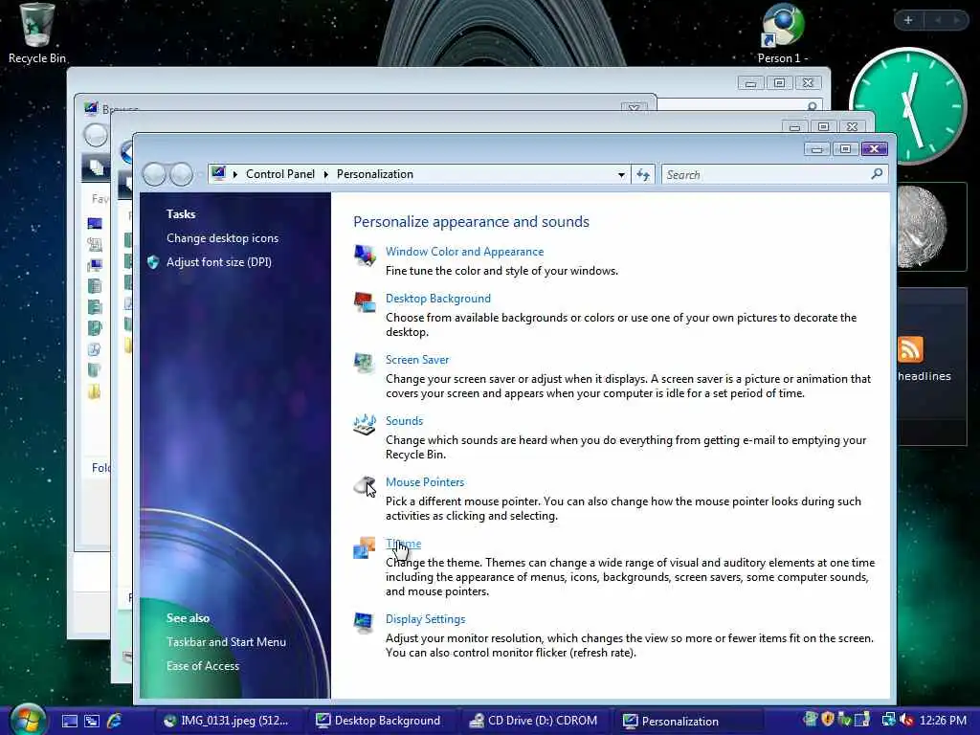
Task: Click the Desktop Background icon
Action: click(365, 301)
